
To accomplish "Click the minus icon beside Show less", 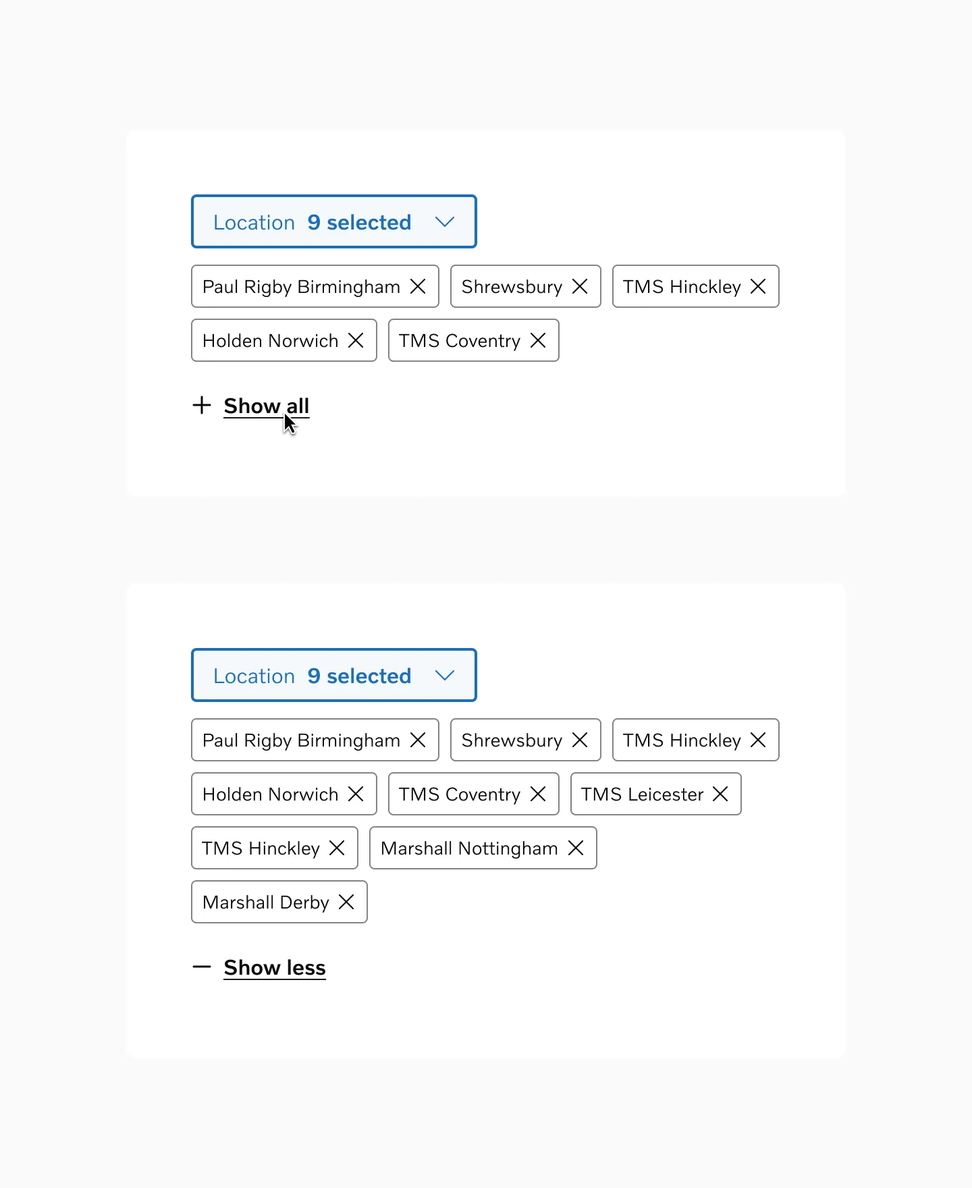I will pos(202,967).
